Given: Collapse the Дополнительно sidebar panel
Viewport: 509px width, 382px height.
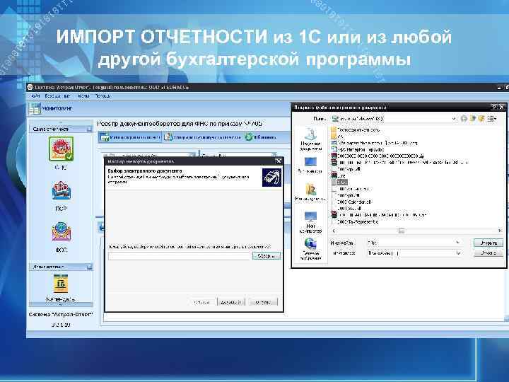Looking at the screenshot, I should click(x=89, y=267).
